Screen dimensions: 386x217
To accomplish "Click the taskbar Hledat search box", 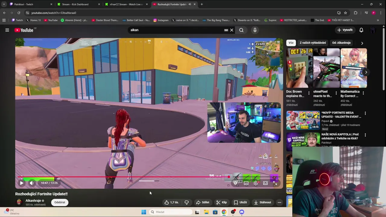I will (171, 212).
